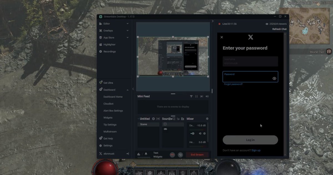Viewport: 333px width, 175px height.
Task: Click the X logo in the login panel
Action: pos(250,37)
